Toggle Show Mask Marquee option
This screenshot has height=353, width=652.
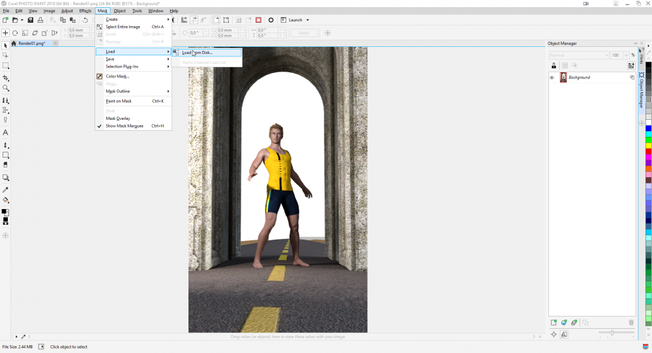pyautogui.click(x=125, y=126)
